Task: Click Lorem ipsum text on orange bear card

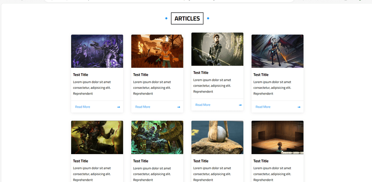Action: point(152,88)
